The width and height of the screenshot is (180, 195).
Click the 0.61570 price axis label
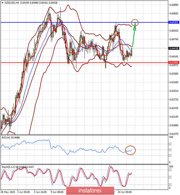click(174, 134)
